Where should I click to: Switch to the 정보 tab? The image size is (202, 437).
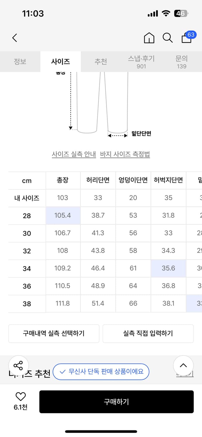(x=20, y=61)
